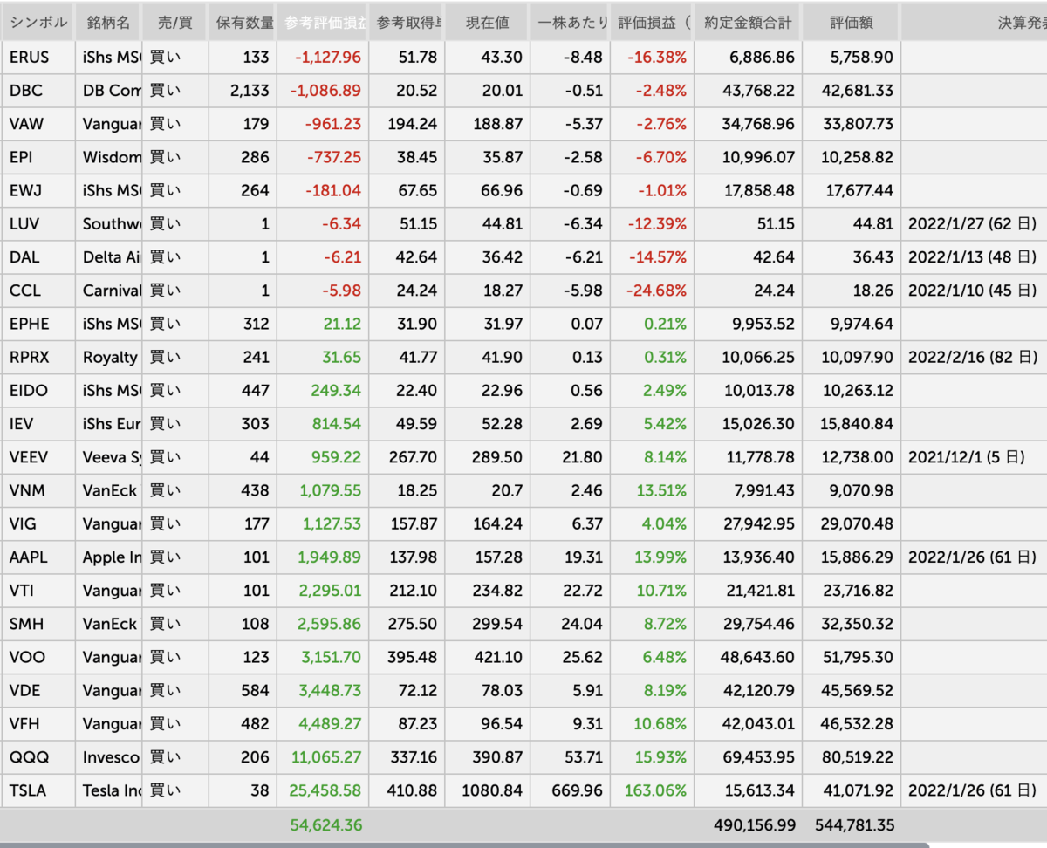Select the TSLA symbol cell
Image resolution: width=1047 pixels, height=848 pixels.
38,790
